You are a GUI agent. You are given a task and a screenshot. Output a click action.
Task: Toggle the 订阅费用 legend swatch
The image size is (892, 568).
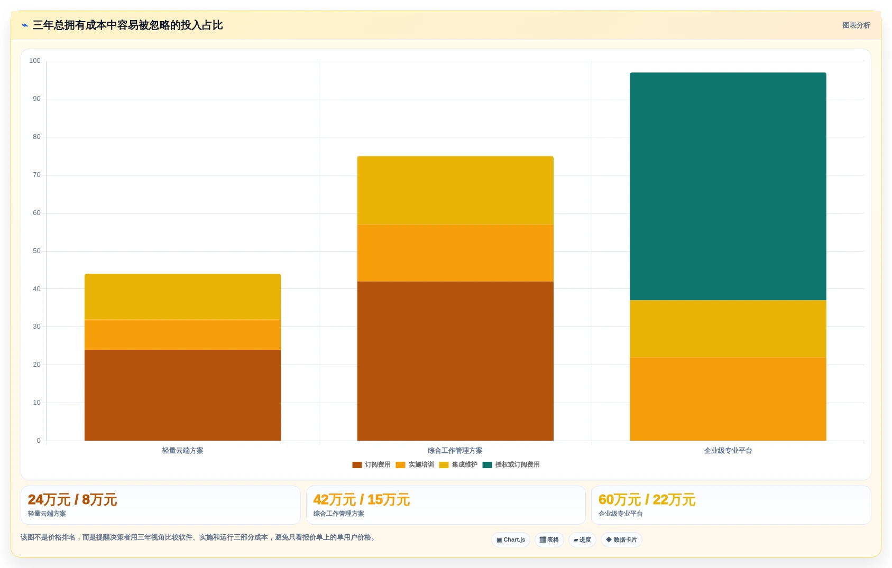click(357, 465)
